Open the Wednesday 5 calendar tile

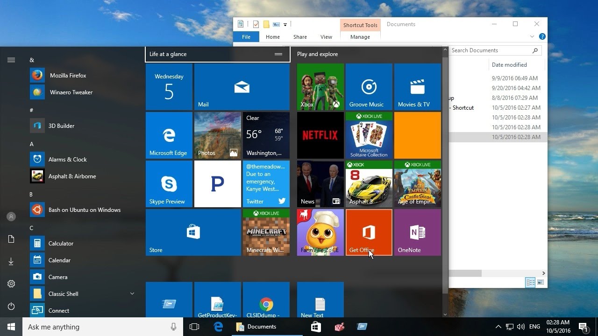(x=169, y=87)
